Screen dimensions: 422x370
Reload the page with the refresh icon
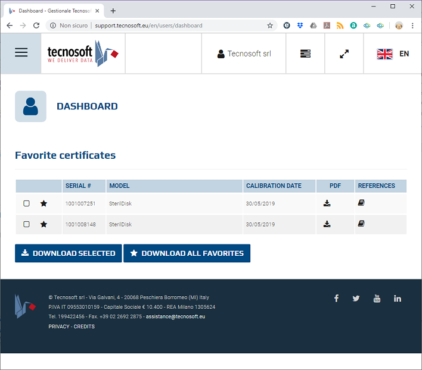[x=36, y=26]
